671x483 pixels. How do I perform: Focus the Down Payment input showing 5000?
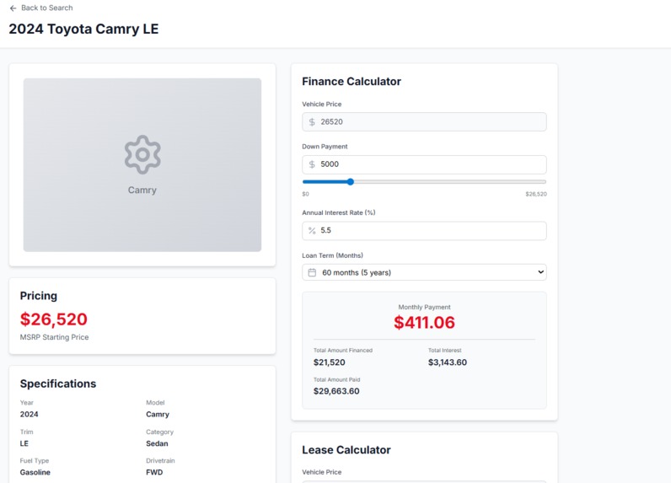(x=424, y=164)
